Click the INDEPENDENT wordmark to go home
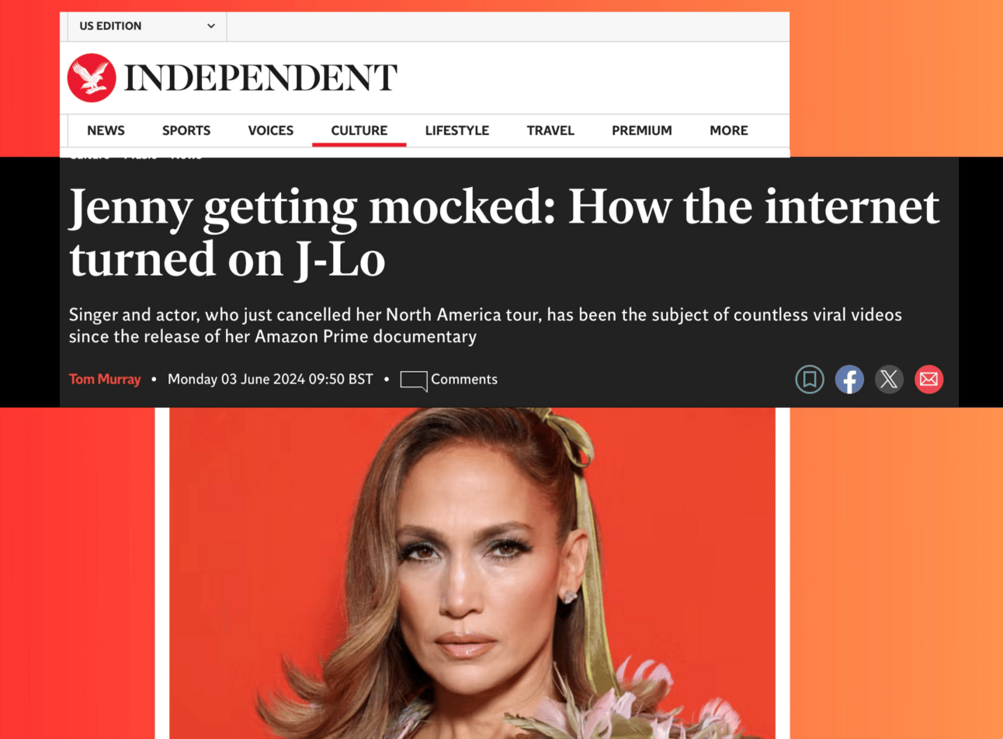The height and width of the screenshot is (739, 1003). [261, 78]
